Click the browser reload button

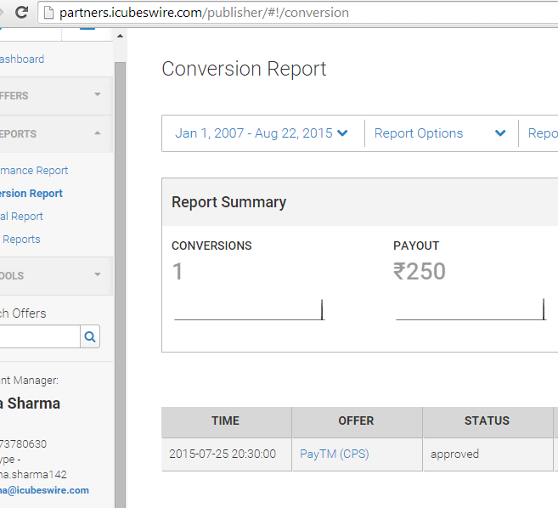pyautogui.click(x=21, y=13)
